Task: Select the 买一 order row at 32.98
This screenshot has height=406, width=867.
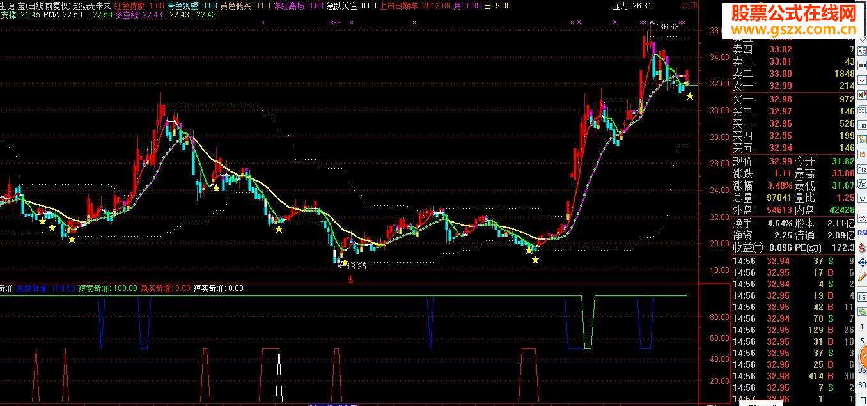Action: click(x=793, y=99)
